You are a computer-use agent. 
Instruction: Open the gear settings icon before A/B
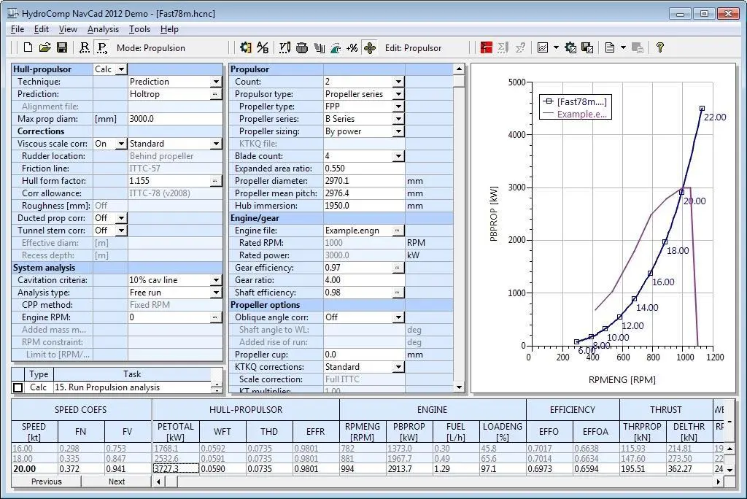[246, 47]
